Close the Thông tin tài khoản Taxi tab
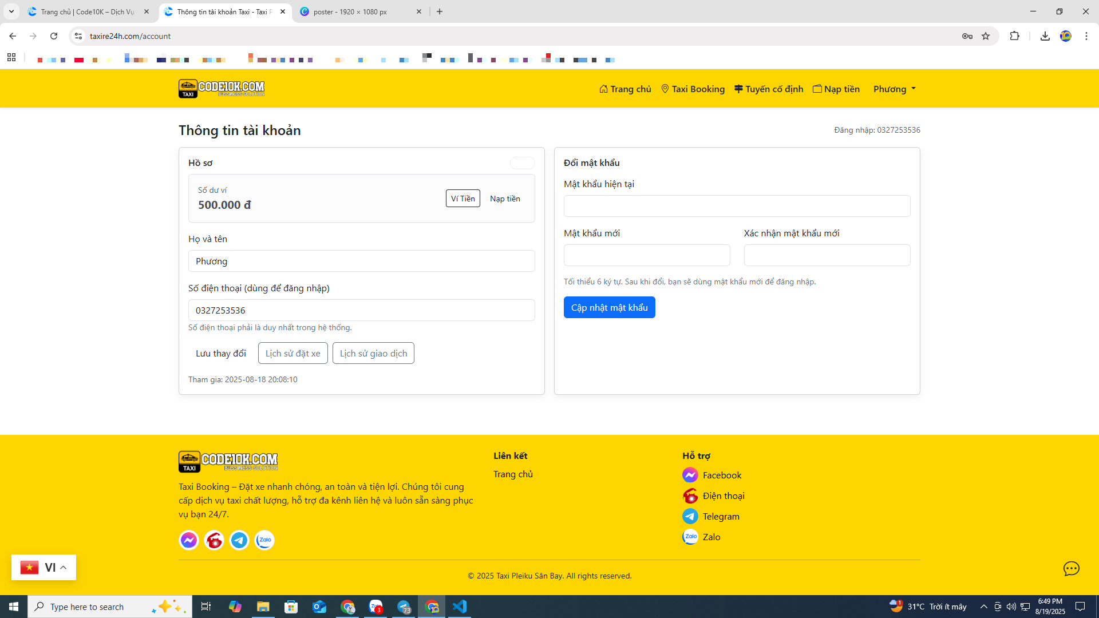Image resolution: width=1099 pixels, height=618 pixels. coord(283,11)
